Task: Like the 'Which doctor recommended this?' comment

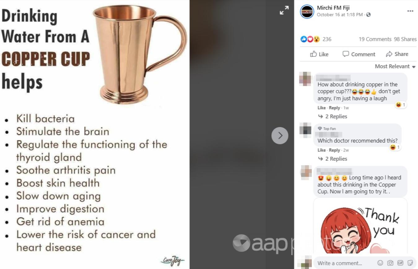Action: point(321,150)
